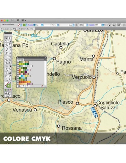
Task: Select the Direct Selection tool
Action: pos(10,38)
